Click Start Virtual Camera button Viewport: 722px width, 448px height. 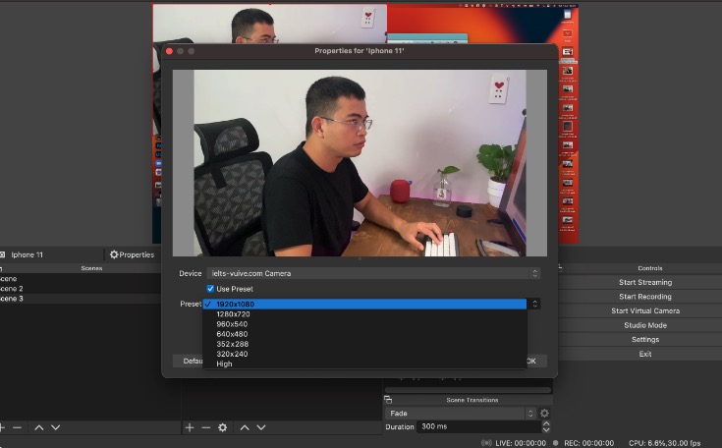pos(645,310)
